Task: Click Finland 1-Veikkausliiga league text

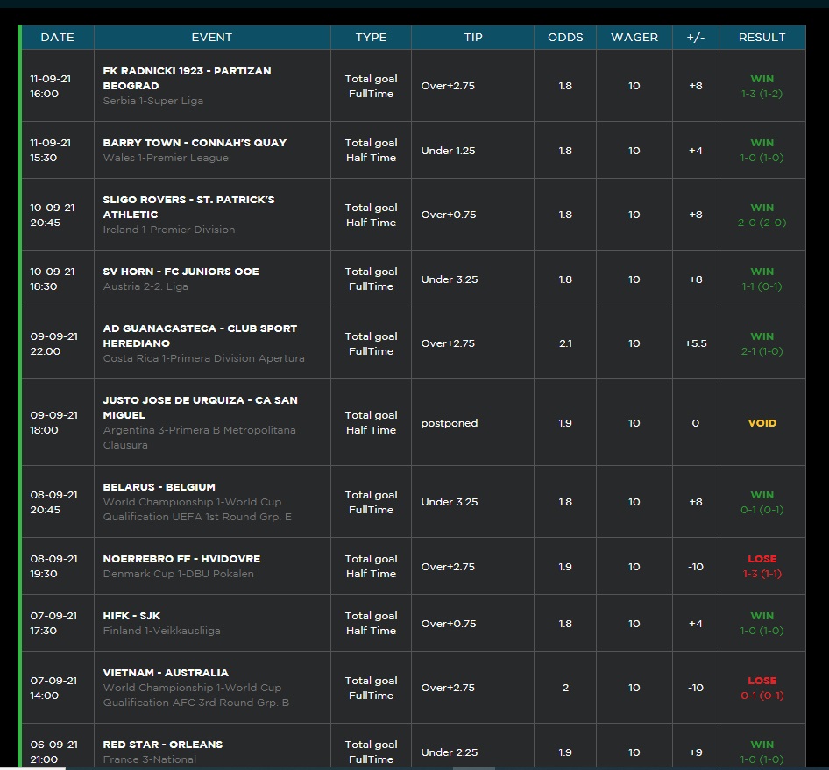Action: pos(162,631)
